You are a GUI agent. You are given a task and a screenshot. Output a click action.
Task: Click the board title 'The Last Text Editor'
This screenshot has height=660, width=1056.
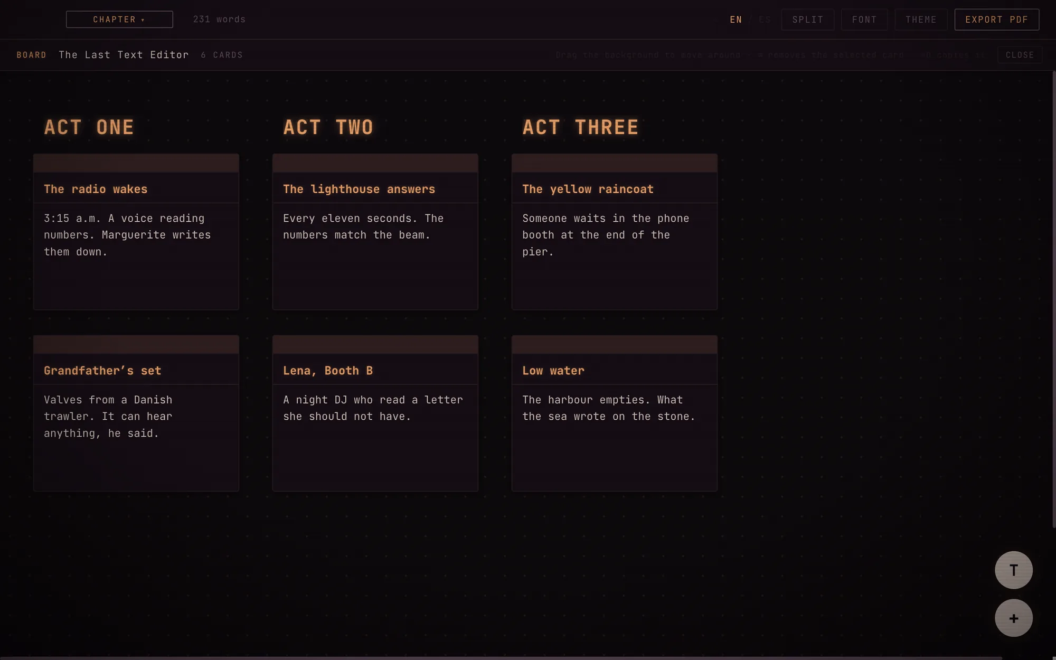coord(124,55)
